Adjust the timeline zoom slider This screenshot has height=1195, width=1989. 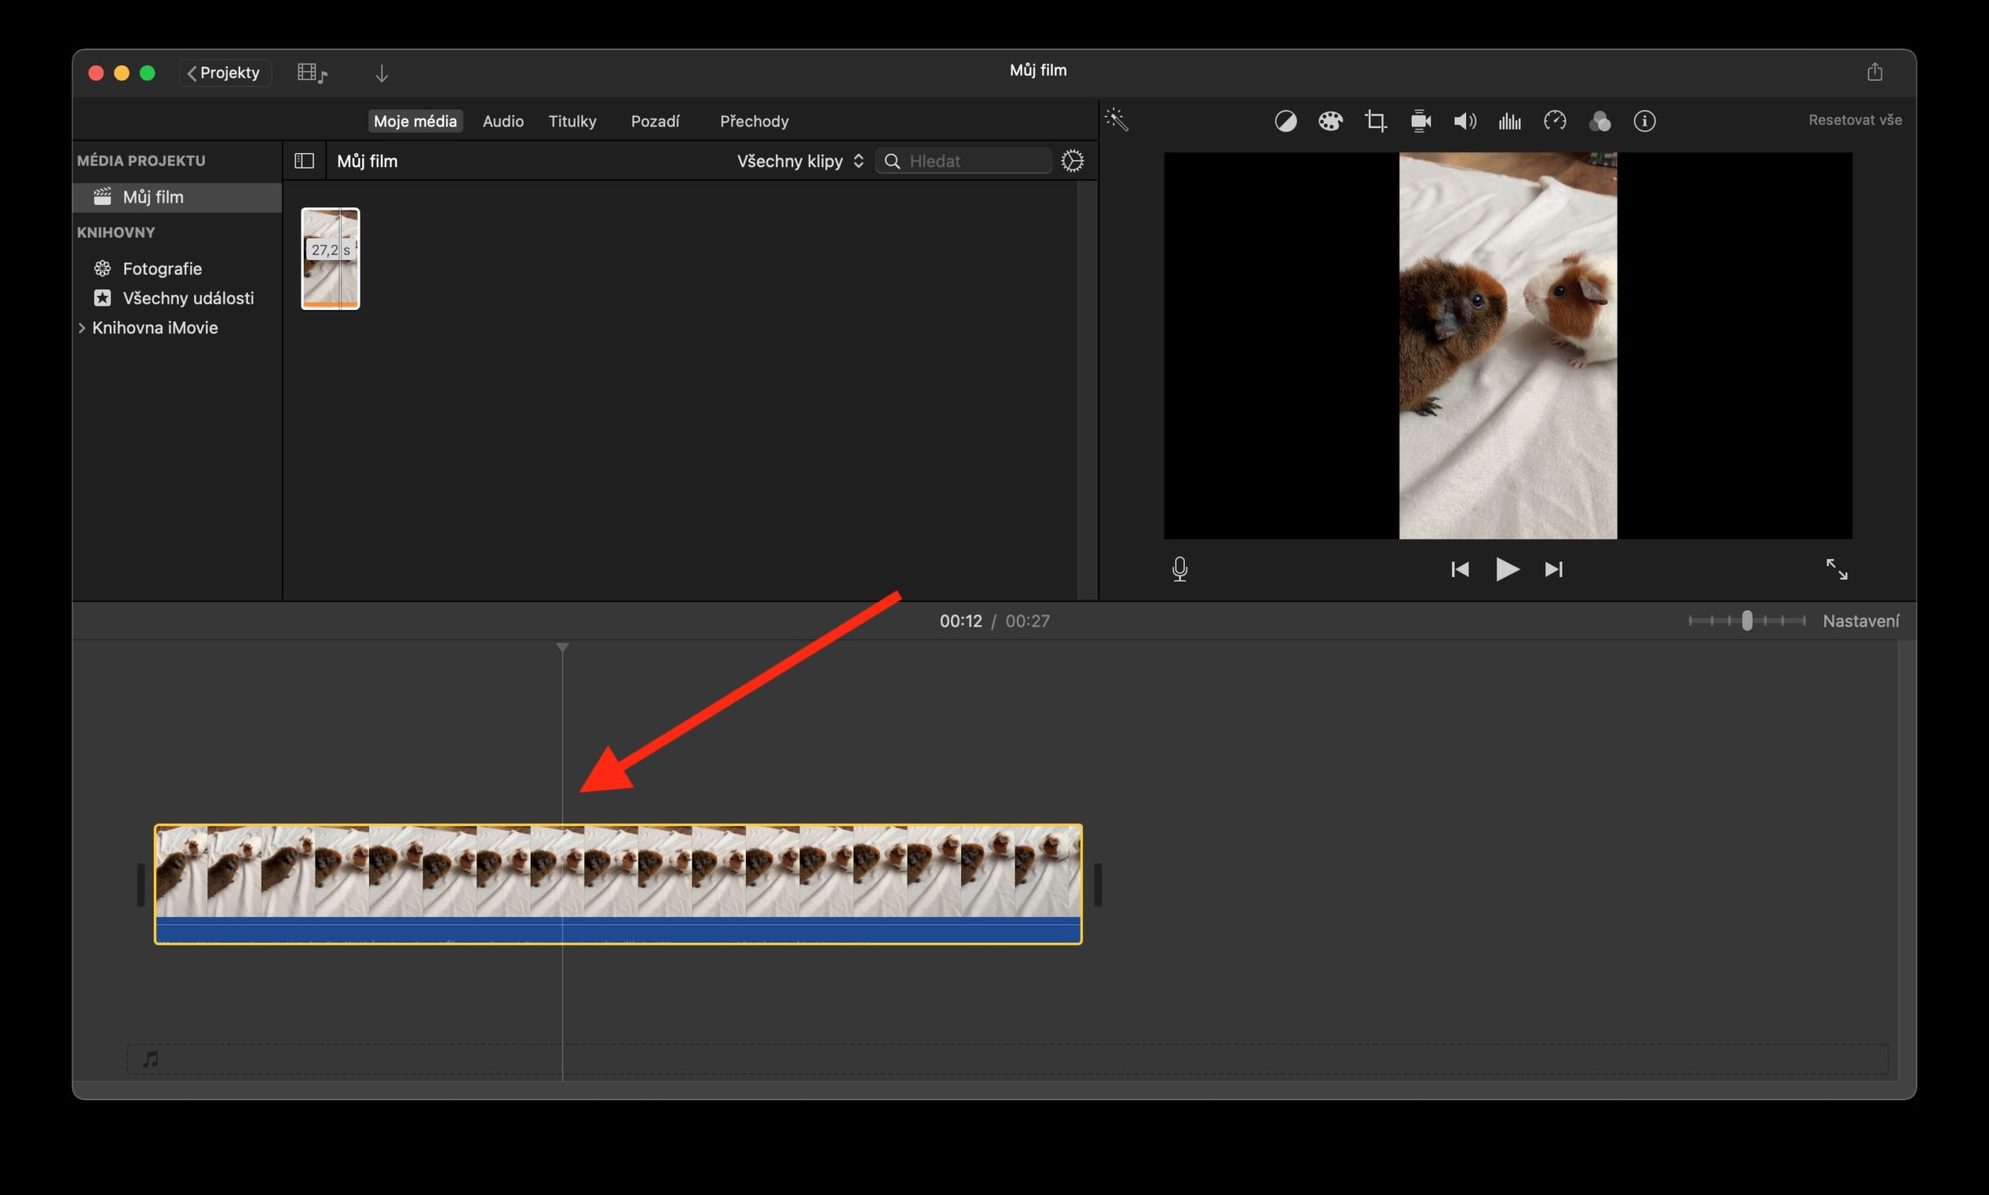(x=1747, y=621)
